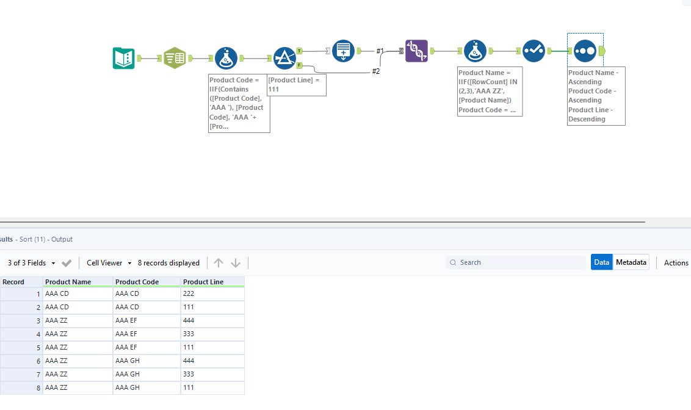Select the purple Dynamic Rename tool

click(416, 51)
